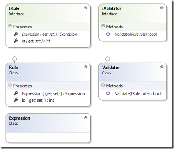This screenshot has height=149, width=174.
Task: Collapse the Validator class box chevron
Action: [x=162, y=67]
